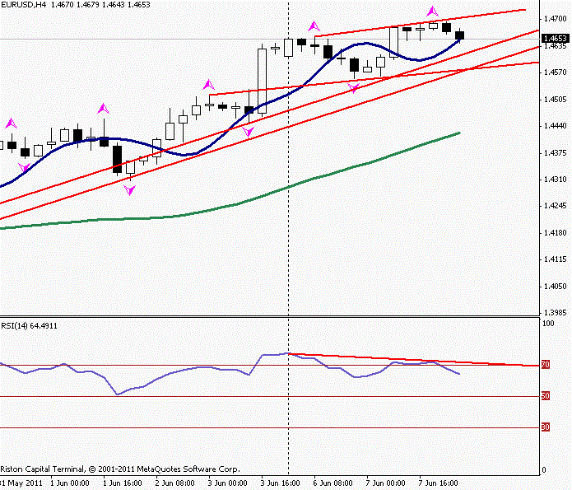The image size is (572, 490).
Task: Click the 3 Jun 16:00 time label
Action: click(x=281, y=483)
